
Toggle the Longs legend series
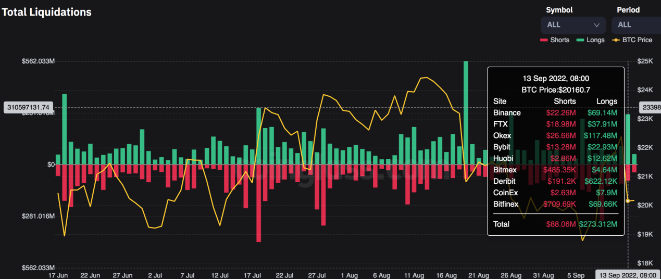pyautogui.click(x=590, y=40)
